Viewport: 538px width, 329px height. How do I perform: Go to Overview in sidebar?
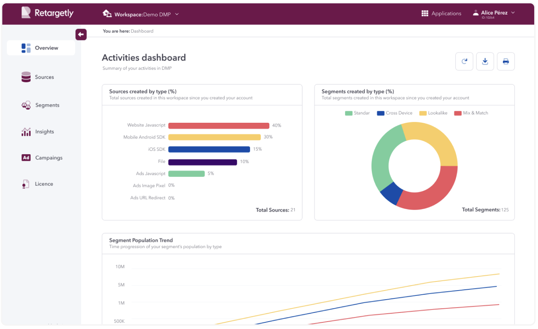pyautogui.click(x=41, y=48)
